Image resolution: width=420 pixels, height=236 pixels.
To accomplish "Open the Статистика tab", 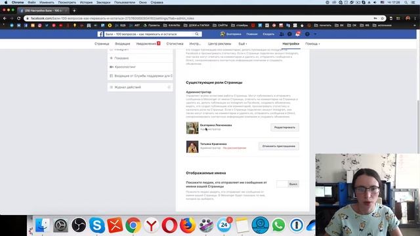I will (175, 44).
